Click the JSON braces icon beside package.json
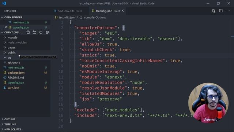Image resolution: width=234 pixels, height=132 pixels. click(x=5, y=73)
